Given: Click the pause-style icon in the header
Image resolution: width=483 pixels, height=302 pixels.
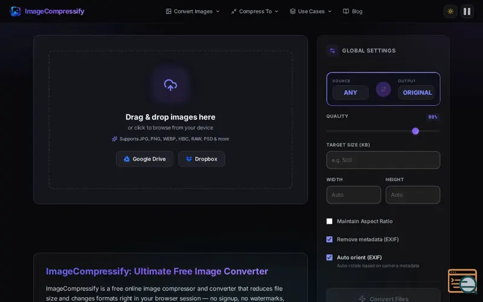Looking at the screenshot, I should (x=467, y=11).
